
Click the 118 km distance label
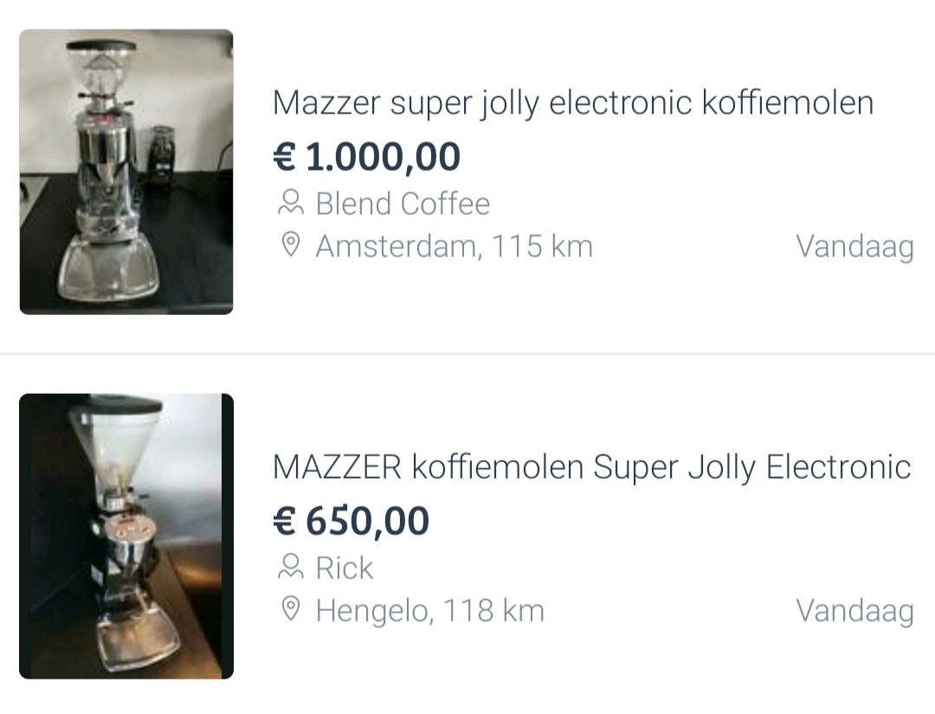[494, 611]
